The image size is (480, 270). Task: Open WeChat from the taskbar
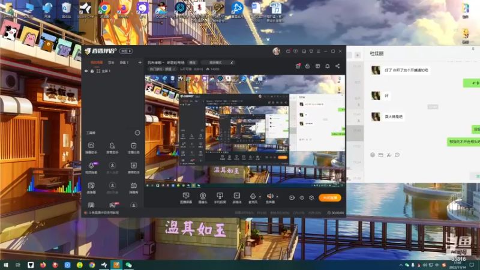pyautogui.click(x=128, y=265)
